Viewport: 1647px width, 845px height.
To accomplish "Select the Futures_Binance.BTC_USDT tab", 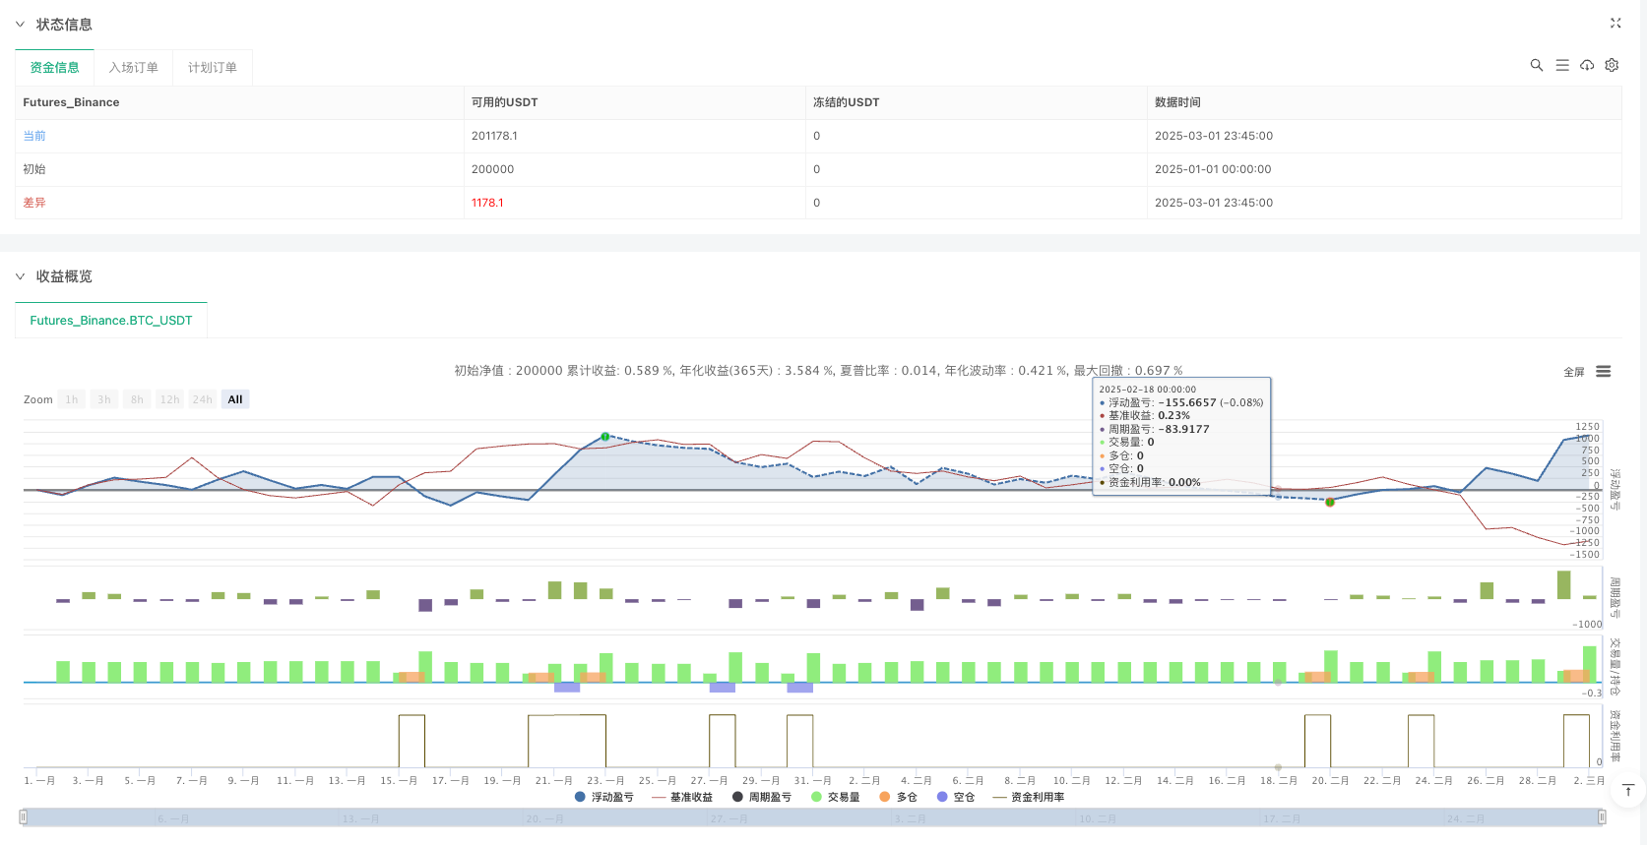I will (x=111, y=320).
